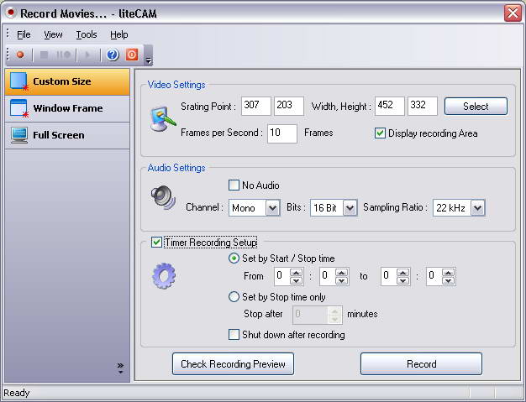
Task: Click the pause recording toolbar icon
Action: 63,55
